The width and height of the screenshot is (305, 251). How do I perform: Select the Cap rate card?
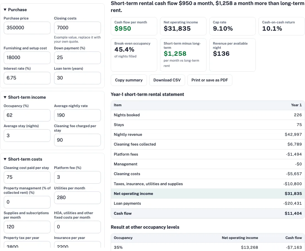pyautogui.click(x=232, y=26)
